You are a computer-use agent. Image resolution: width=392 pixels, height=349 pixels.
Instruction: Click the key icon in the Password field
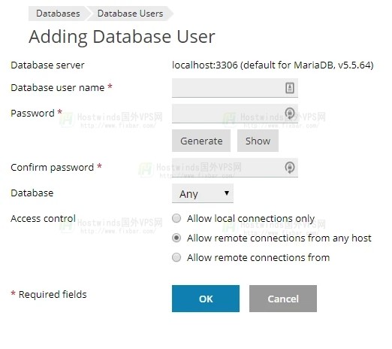pyautogui.click(x=290, y=114)
